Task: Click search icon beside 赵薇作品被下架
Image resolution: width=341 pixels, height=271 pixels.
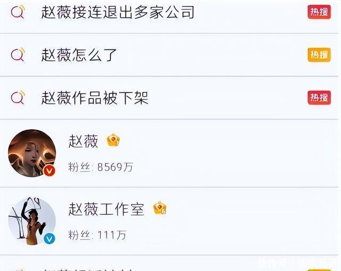Action: click(18, 97)
